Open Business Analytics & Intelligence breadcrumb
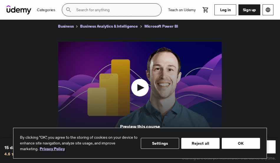This screenshot has height=163, width=280. tap(109, 26)
